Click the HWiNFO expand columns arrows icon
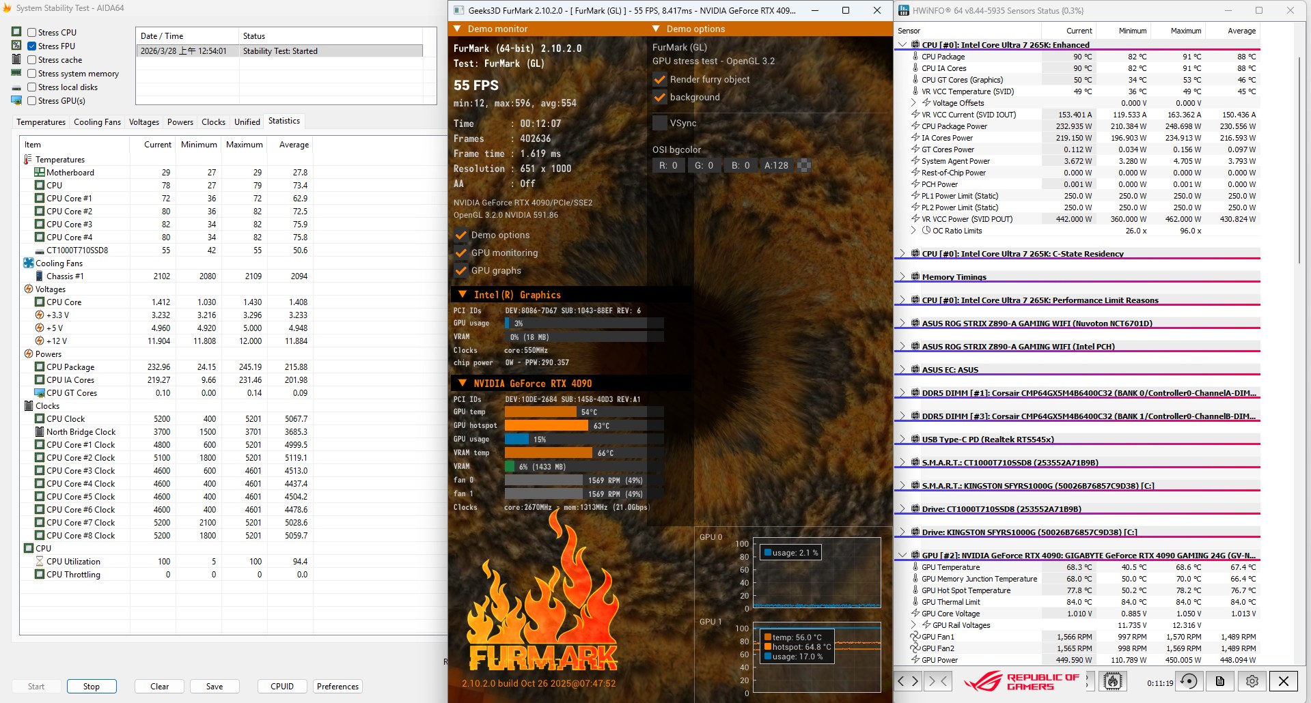Viewport: 1311px width, 703px height. (x=908, y=681)
